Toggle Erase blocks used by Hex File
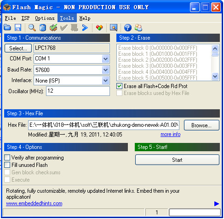Viewport: 224px width, 219px height. 119,93
